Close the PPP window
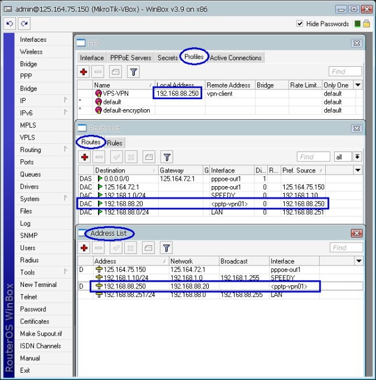Screen dimensions: 376x380 click(x=357, y=43)
